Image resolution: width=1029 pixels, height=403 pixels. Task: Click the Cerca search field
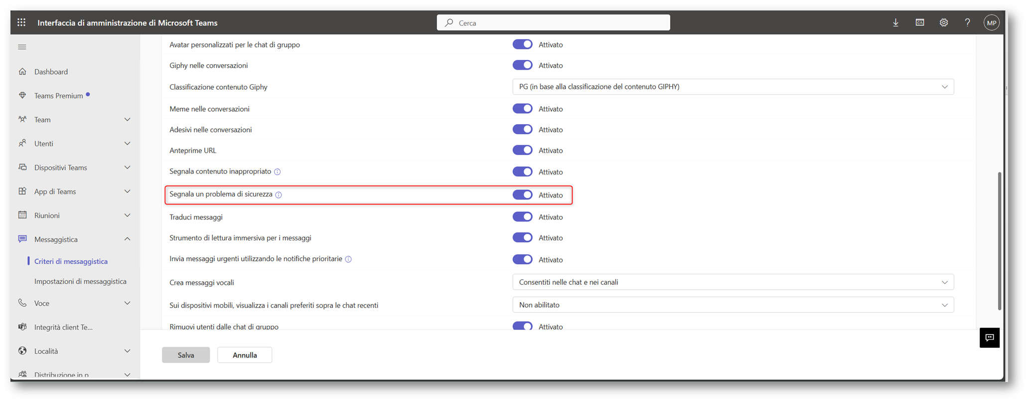pyautogui.click(x=553, y=23)
